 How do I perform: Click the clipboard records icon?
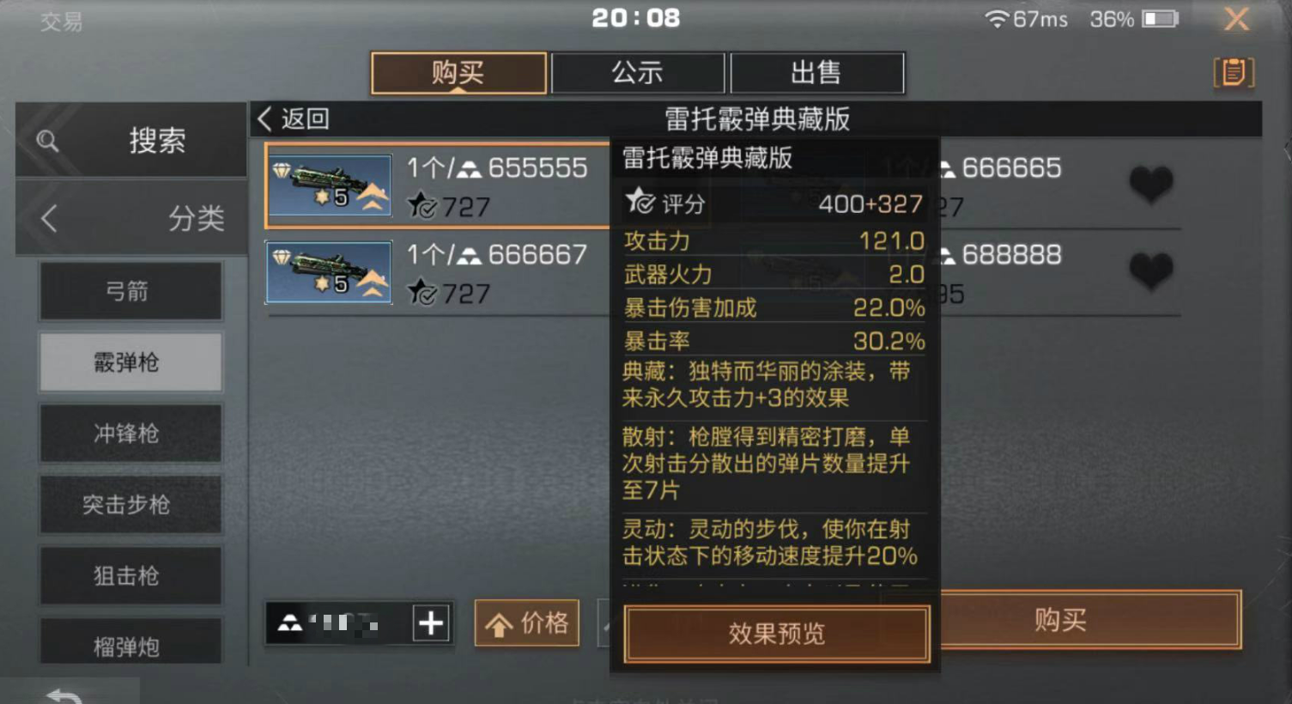pyautogui.click(x=1234, y=72)
